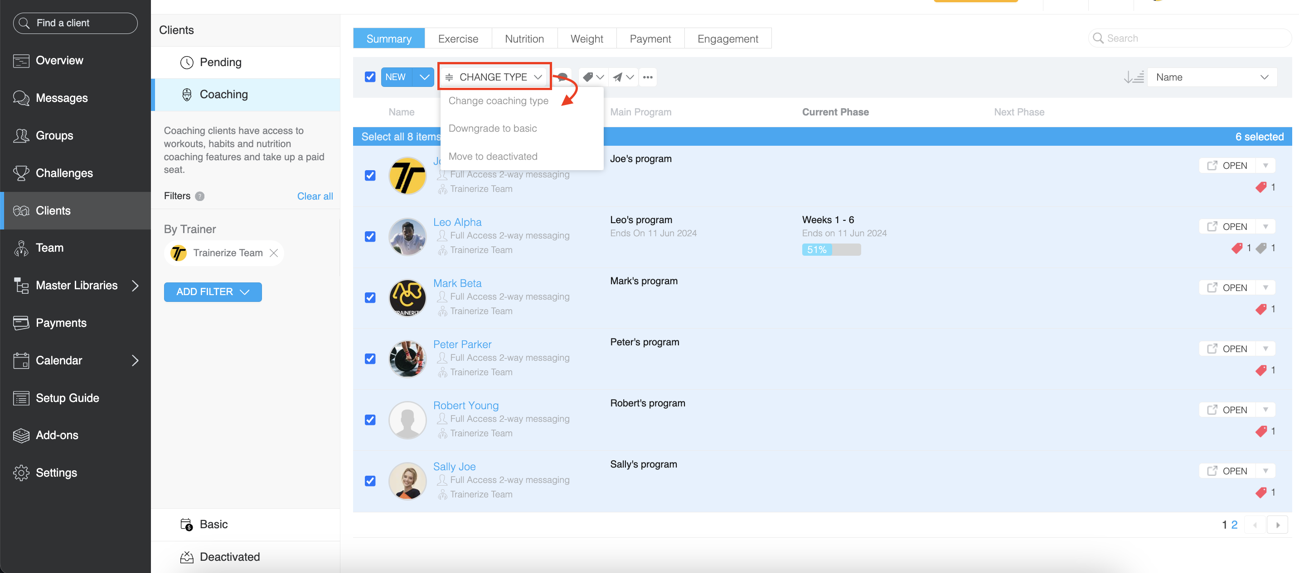Open Sally Joe's avatar thumbnail
Screen dimensions: 1299x573
click(x=407, y=481)
